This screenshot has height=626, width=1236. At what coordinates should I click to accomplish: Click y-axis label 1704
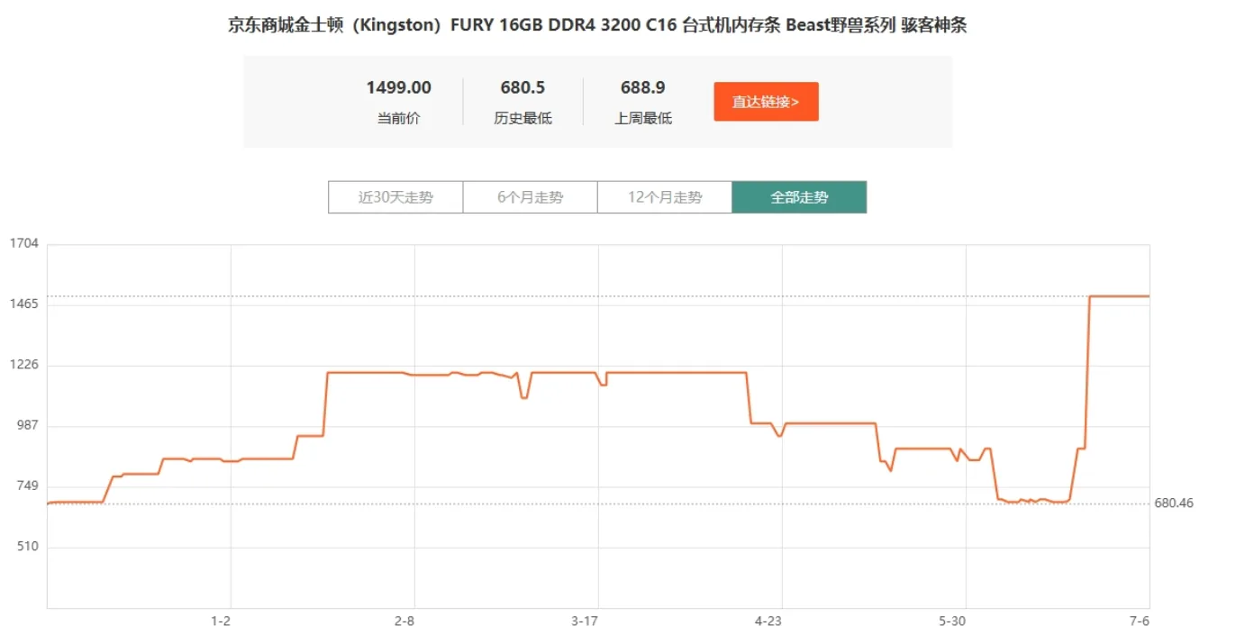pos(23,243)
